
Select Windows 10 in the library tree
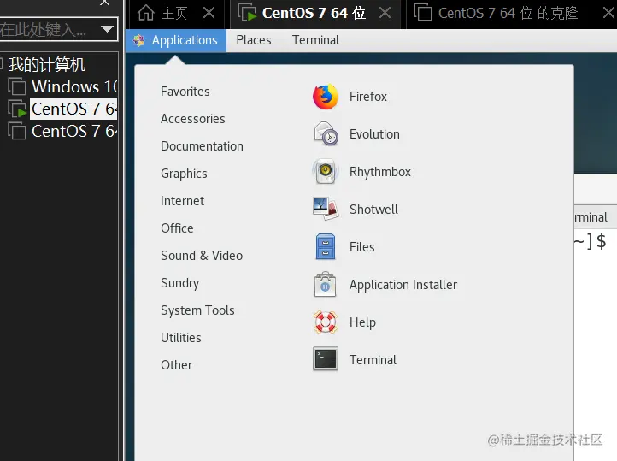(74, 86)
